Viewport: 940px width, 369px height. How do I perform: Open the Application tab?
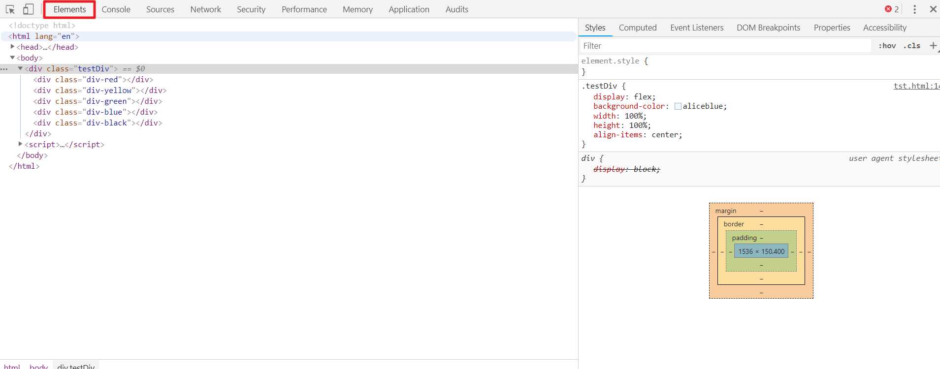409,9
